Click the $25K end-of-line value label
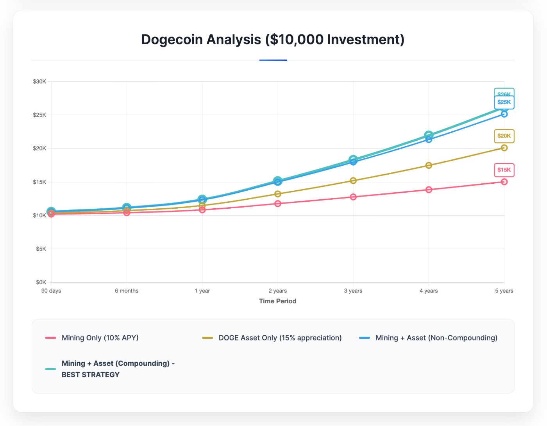The width and height of the screenshot is (547, 426). 504,102
